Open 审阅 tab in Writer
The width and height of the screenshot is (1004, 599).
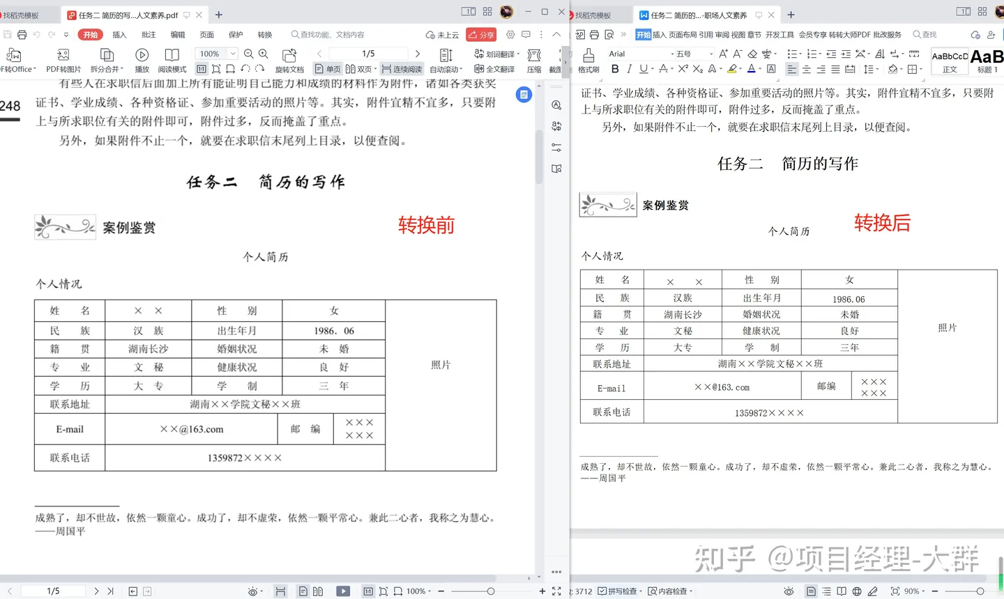pyautogui.click(x=722, y=34)
